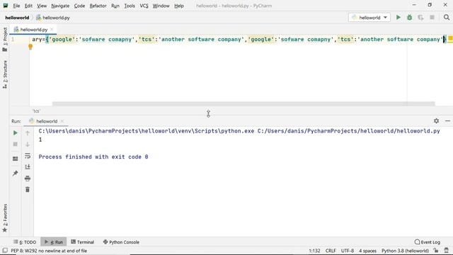
Task: Change UTF-8 file encoding
Action: [x=348, y=251]
